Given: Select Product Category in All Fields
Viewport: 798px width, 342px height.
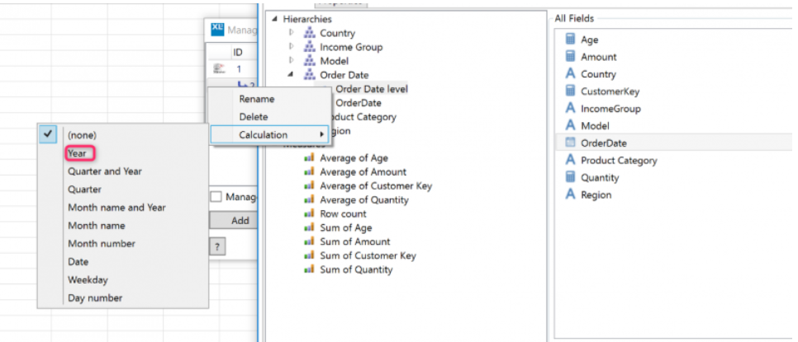Looking at the screenshot, I should (x=619, y=161).
